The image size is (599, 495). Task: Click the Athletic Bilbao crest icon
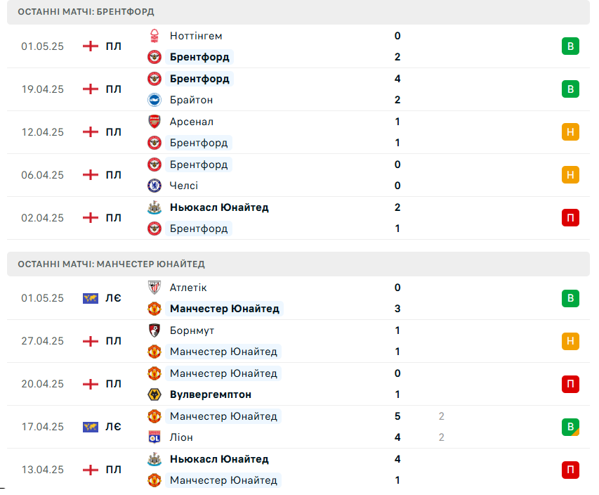(x=154, y=288)
